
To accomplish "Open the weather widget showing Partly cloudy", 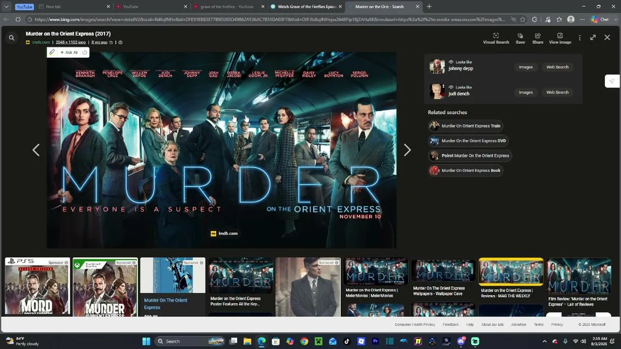I will (21, 341).
